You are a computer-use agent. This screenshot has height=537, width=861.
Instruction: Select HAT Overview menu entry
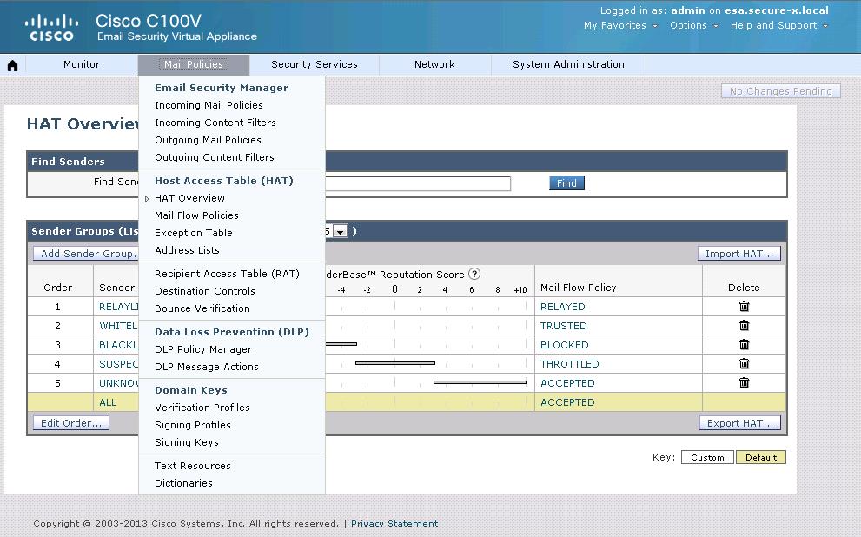pyautogui.click(x=189, y=198)
